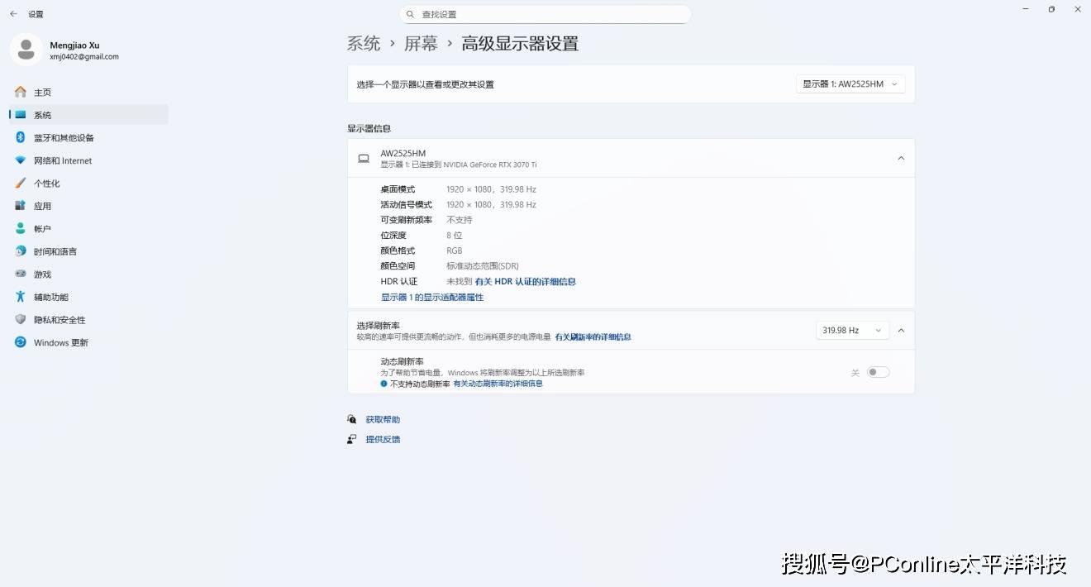Image resolution: width=1091 pixels, height=587 pixels.
Task: Select Time and Language (时间和语言) item
Action: pos(55,251)
